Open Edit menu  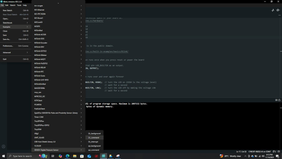(7, 5)
